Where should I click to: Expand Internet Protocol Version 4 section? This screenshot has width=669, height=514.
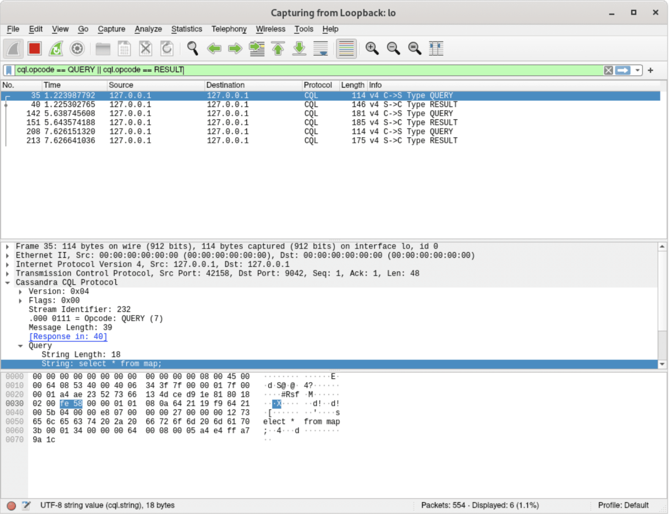[x=7, y=264]
